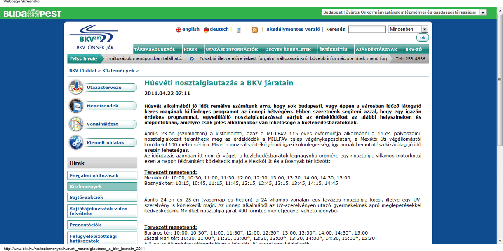Click the blue arrow bullet in news ticker
Image resolution: width=503 pixels, height=251 pixels.
click(x=192, y=59)
